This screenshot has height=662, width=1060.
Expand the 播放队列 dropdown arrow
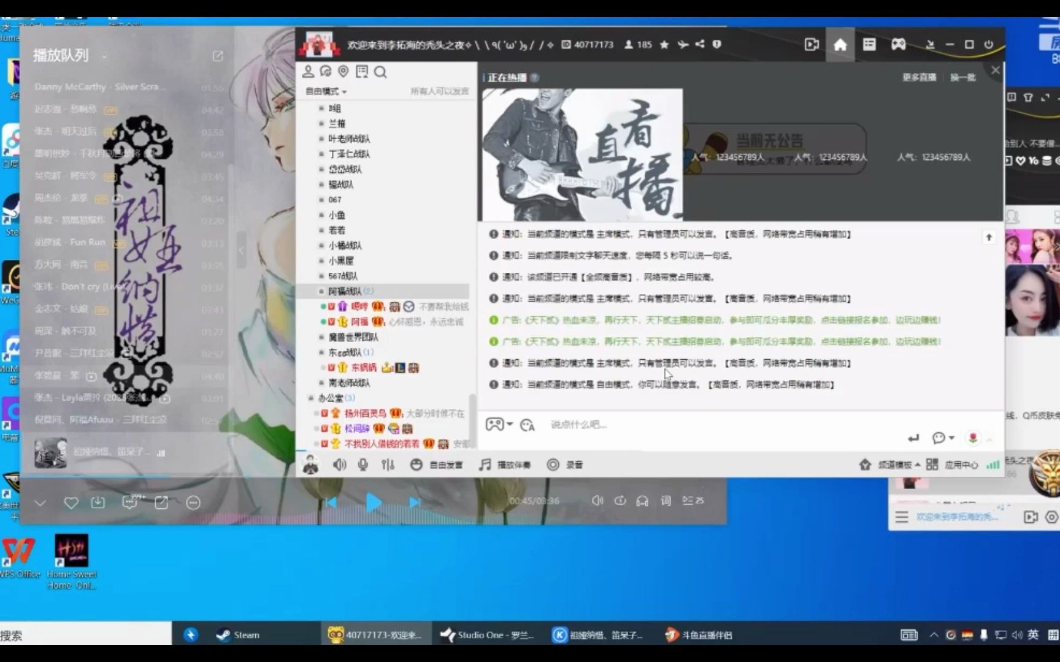tap(104, 56)
